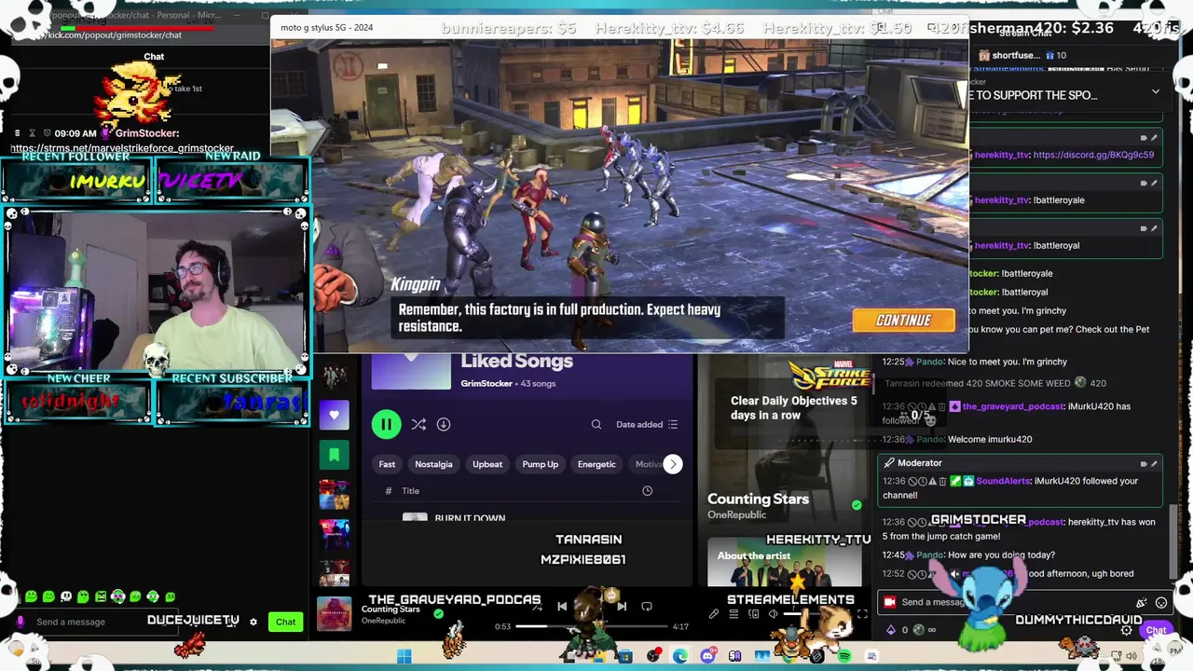Open Spotify from the taskbar
Viewport: 1193px width, 671px height.
click(844, 656)
